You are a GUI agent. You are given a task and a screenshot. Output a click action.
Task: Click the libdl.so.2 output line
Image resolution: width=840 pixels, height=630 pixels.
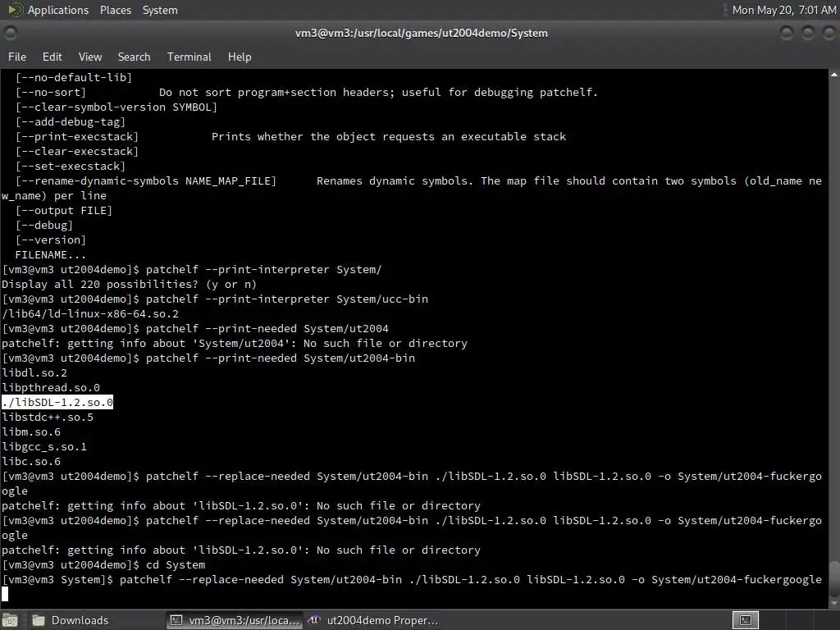pyautogui.click(x=34, y=373)
